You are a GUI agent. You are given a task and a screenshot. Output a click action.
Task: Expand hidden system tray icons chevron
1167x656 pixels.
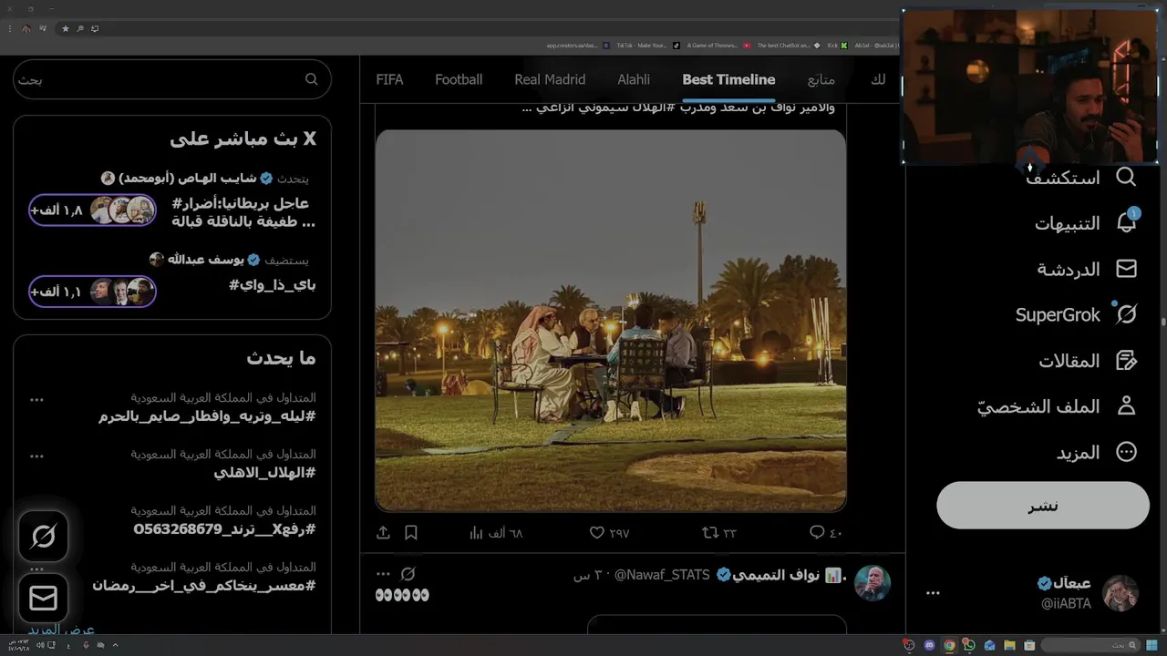pos(115,645)
